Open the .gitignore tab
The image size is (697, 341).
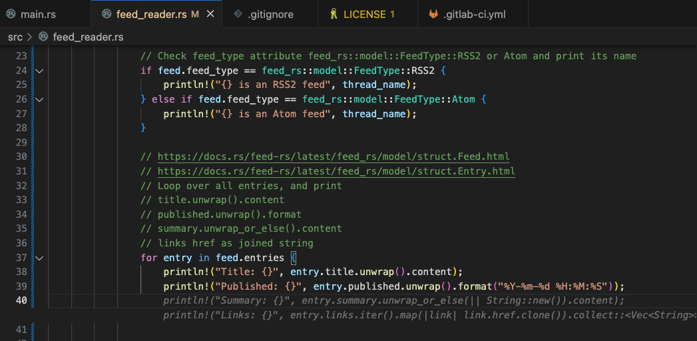tap(270, 14)
